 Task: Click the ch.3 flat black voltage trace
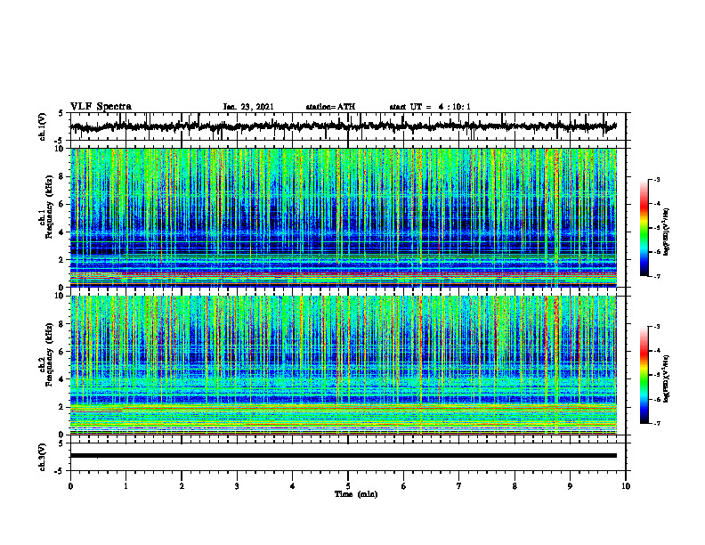(343, 456)
